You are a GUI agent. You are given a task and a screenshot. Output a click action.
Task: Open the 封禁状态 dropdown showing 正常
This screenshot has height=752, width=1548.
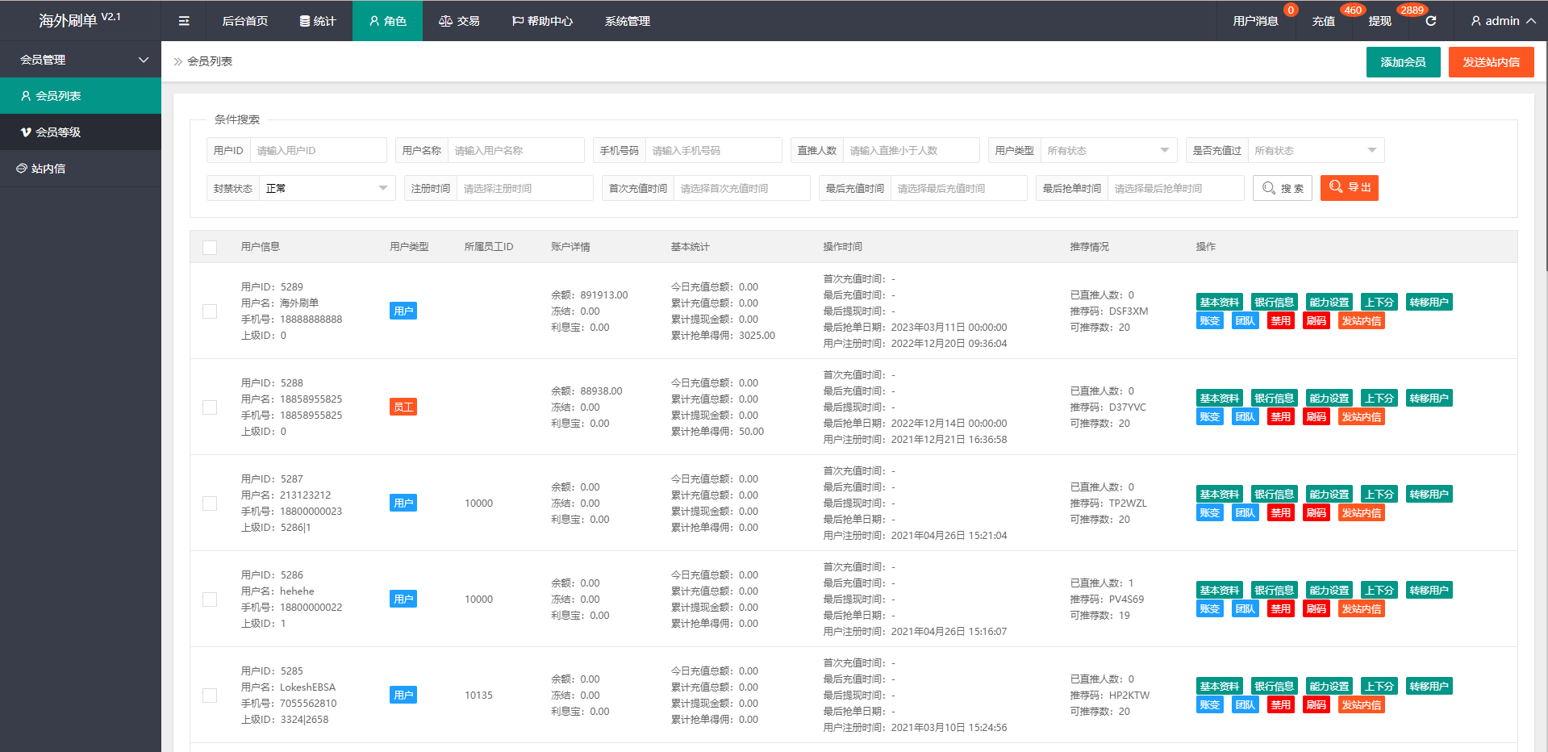coord(326,189)
